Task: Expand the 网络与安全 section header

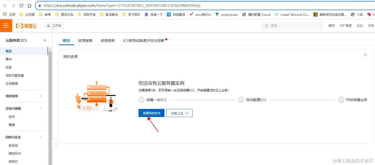Action: click(x=13, y=137)
